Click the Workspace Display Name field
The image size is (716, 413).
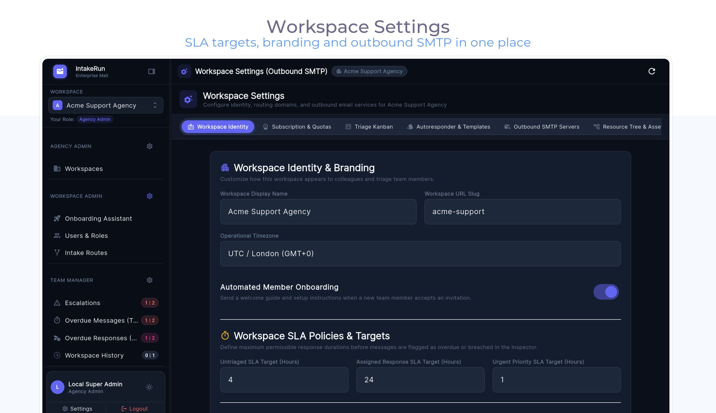pos(318,212)
